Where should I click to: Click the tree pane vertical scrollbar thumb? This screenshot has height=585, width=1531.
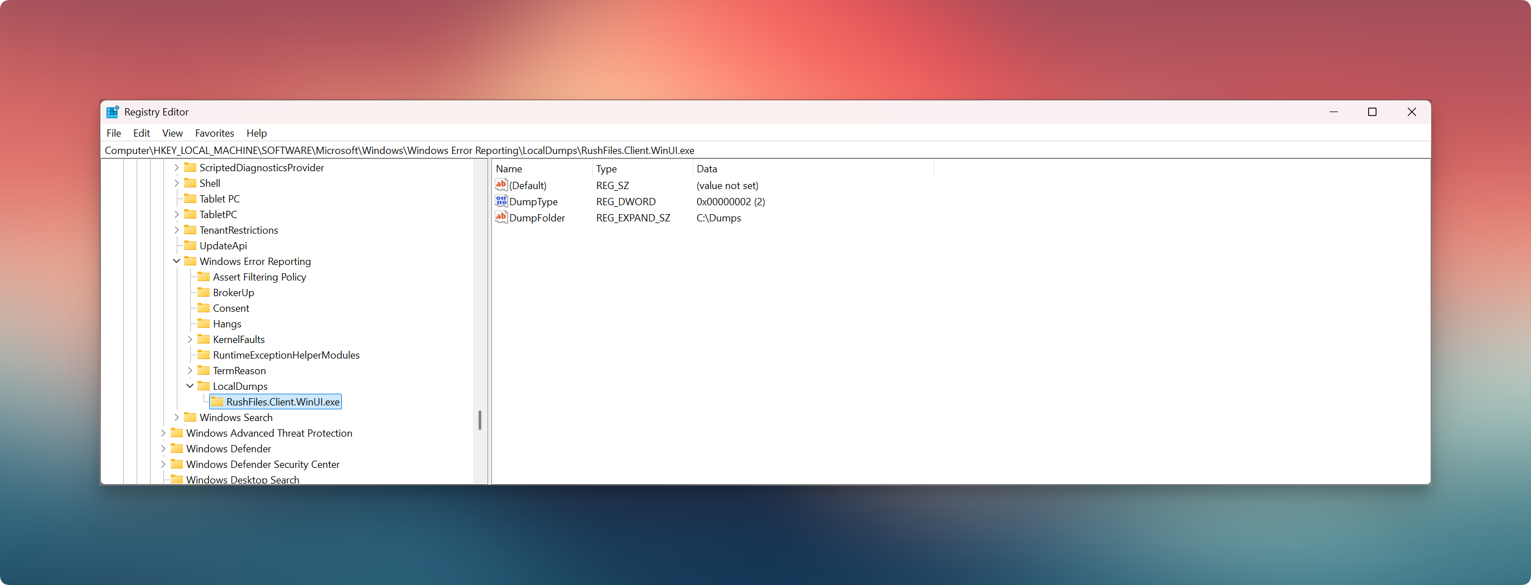click(480, 420)
